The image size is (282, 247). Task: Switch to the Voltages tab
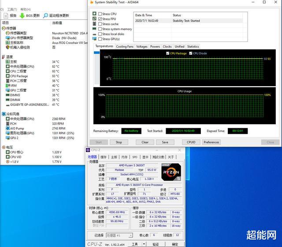point(142,46)
